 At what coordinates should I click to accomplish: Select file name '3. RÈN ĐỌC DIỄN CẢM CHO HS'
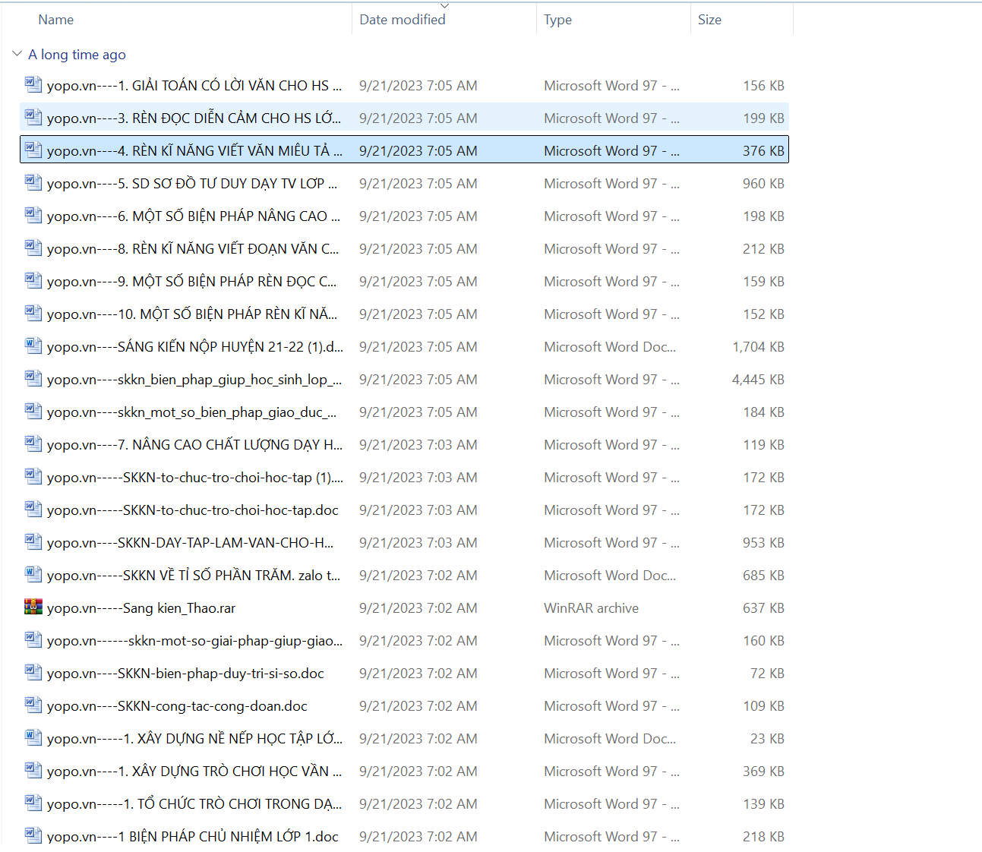pos(194,118)
